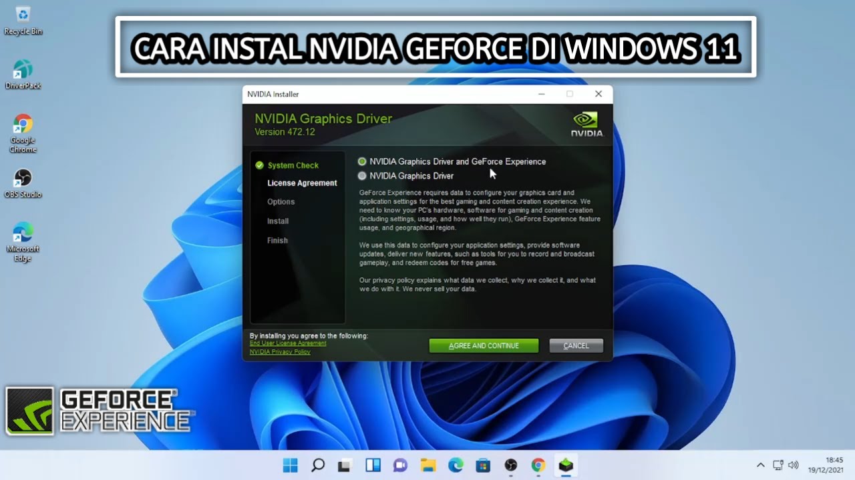Image resolution: width=855 pixels, height=480 pixels.
Task: Open the network status tray icon
Action: (778, 465)
